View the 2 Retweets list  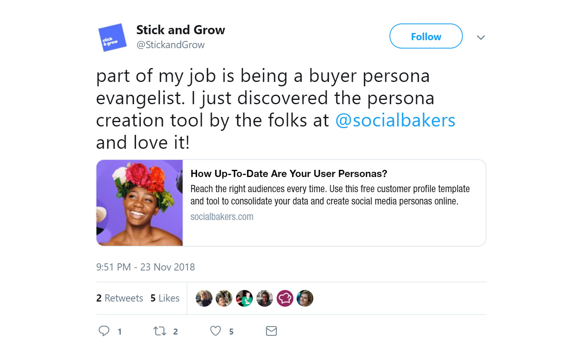pos(120,298)
